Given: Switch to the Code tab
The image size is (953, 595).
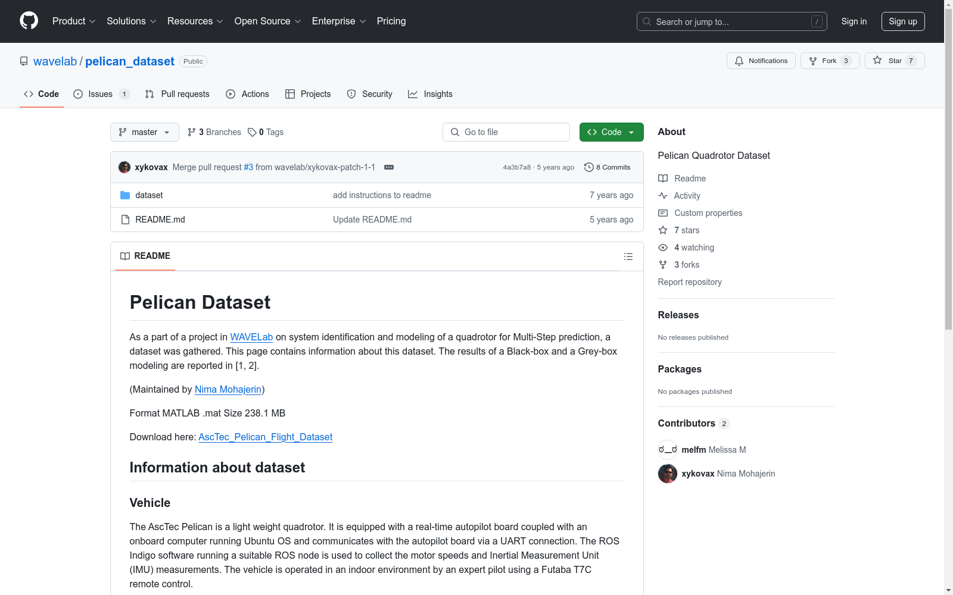Looking at the screenshot, I should (x=42, y=94).
